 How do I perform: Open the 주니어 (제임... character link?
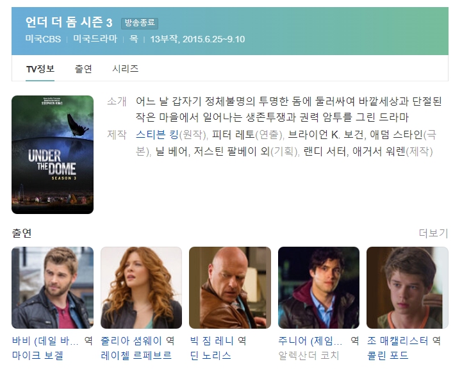310,341
